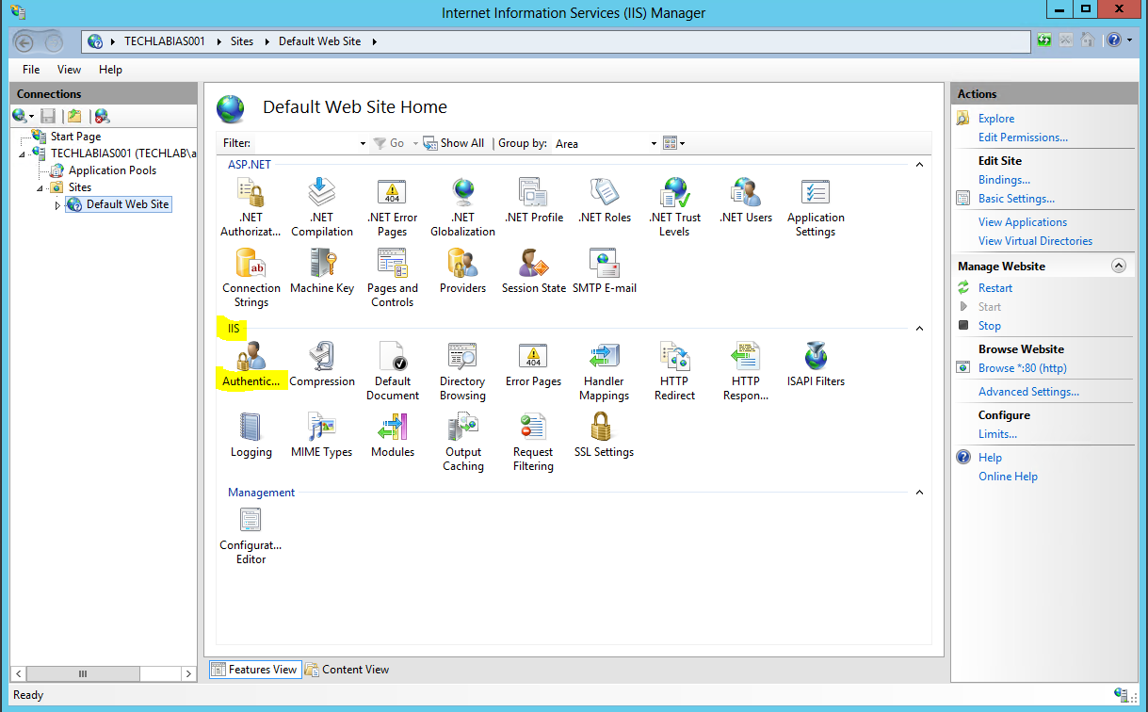The image size is (1148, 712).
Task: Expand the Default Web Site node
Action: click(57, 204)
